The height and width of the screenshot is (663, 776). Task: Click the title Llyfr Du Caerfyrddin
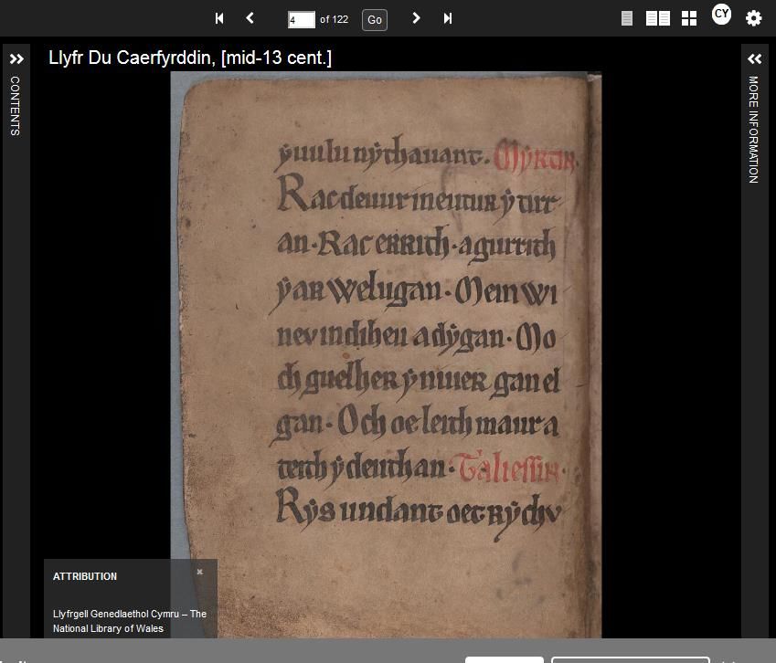190,58
